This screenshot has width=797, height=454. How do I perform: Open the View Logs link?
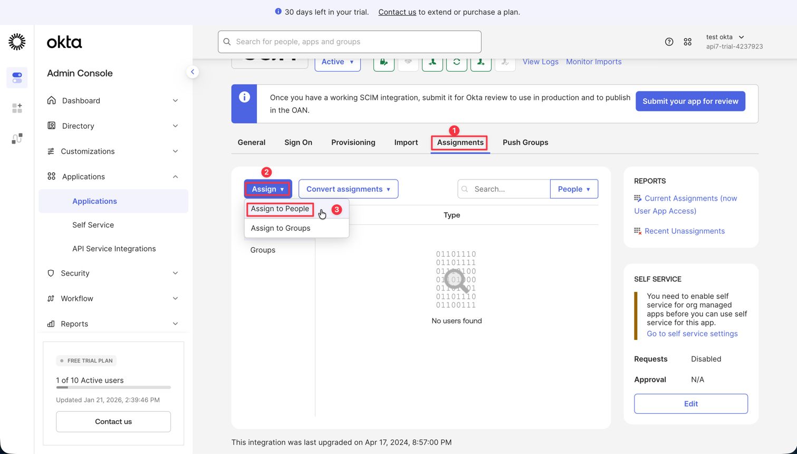[540, 62]
